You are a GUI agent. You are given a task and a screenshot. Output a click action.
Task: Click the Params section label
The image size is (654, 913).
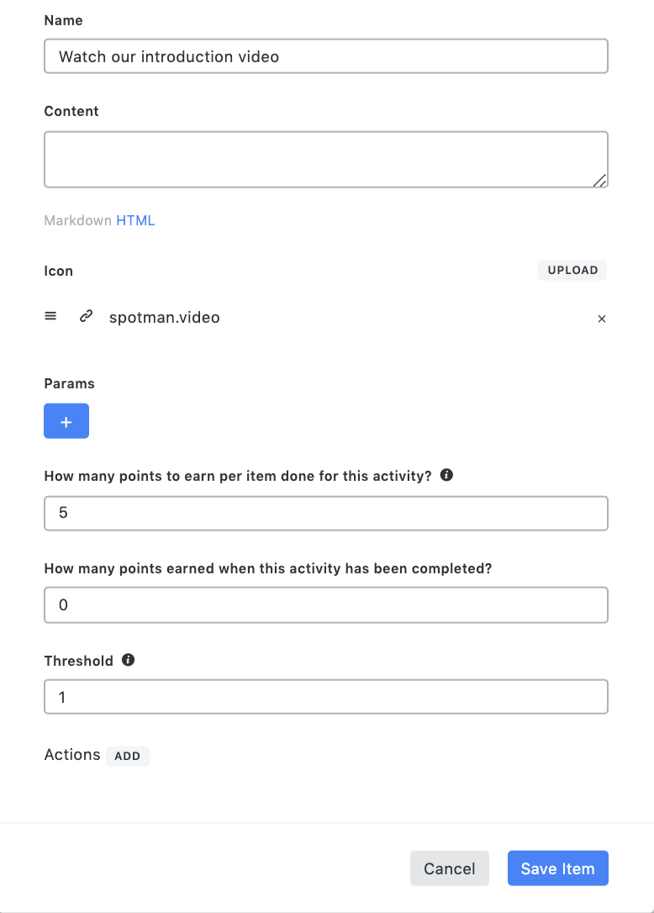[69, 383]
